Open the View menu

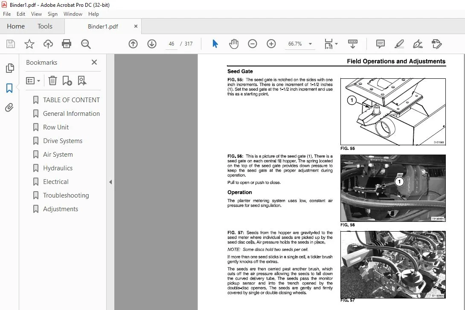pos(37,14)
